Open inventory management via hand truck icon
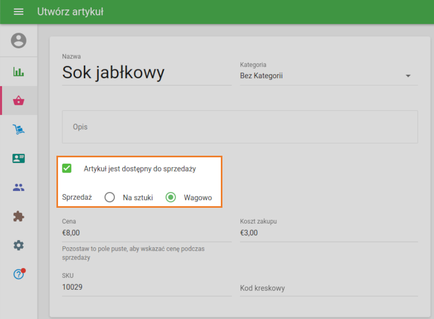This screenshot has height=319, width=434. coord(18,130)
